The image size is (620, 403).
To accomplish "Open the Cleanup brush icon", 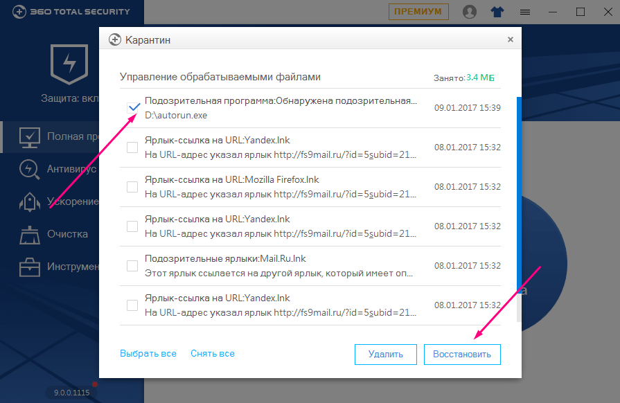I will [30, 235].
